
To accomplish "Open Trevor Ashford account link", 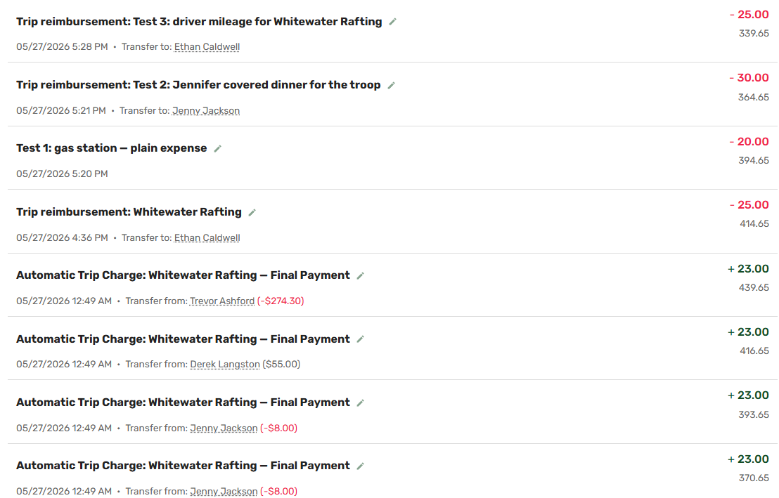I will coord(222,301).
